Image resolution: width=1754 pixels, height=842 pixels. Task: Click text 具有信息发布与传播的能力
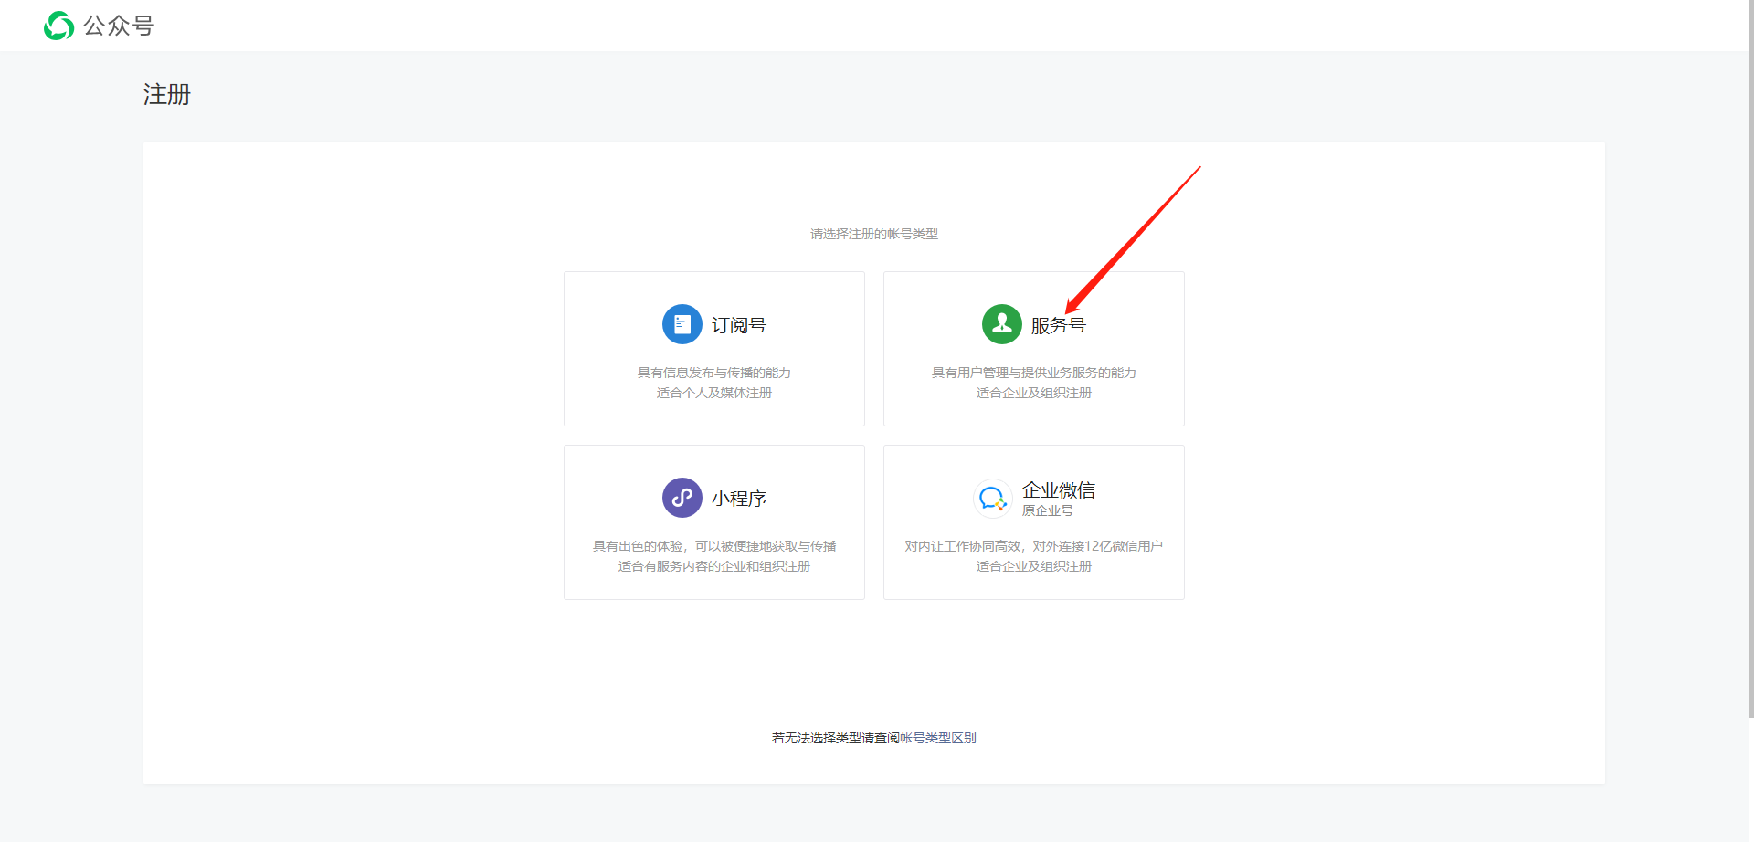coord(714,373)
